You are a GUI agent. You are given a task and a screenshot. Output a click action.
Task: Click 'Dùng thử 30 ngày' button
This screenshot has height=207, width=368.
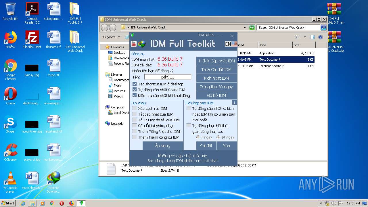pos(216,87)
